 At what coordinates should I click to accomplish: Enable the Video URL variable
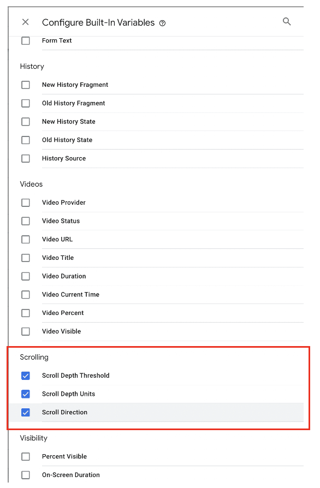25,239
